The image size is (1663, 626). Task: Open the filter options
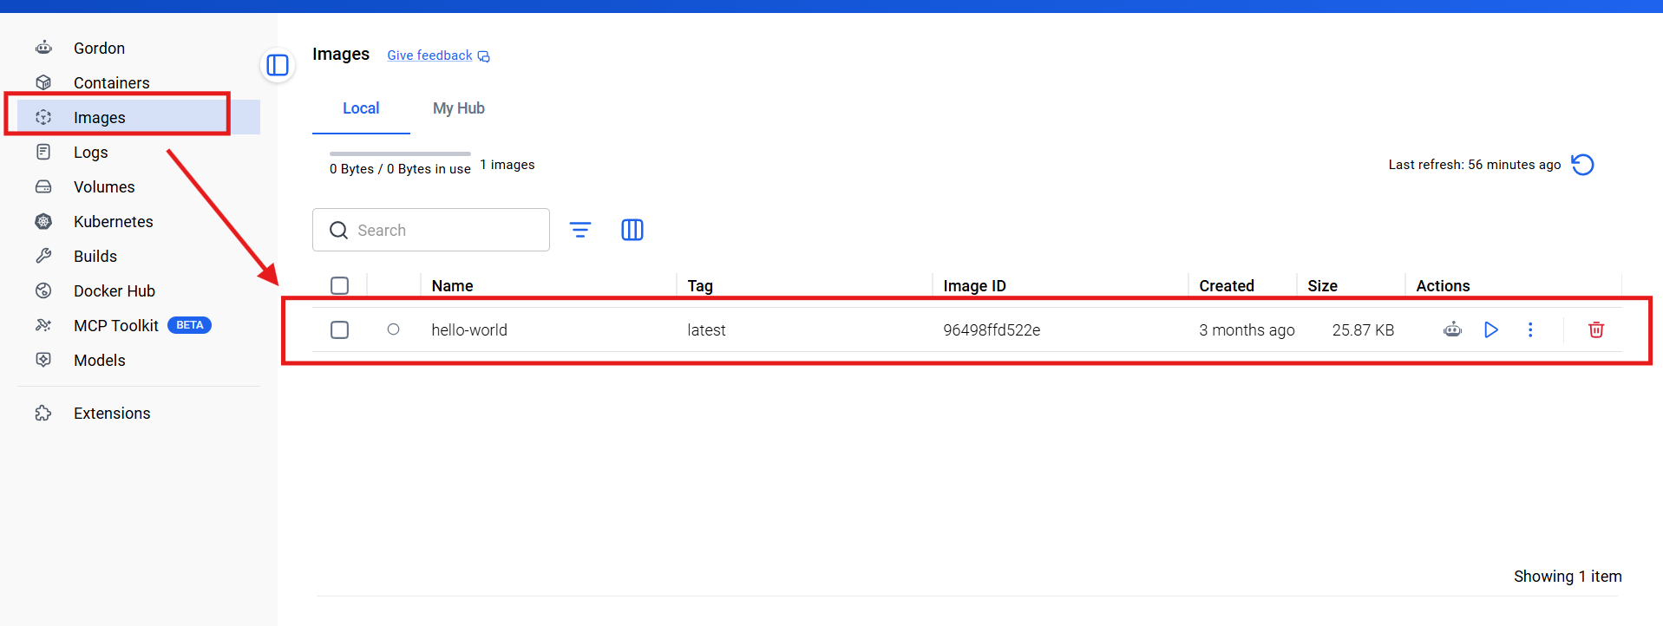coord(580,230)
